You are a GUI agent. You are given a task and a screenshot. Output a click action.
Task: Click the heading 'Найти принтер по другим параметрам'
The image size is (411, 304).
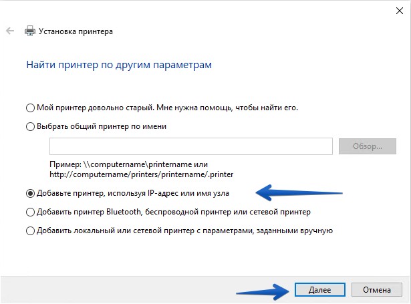[119, 65]
